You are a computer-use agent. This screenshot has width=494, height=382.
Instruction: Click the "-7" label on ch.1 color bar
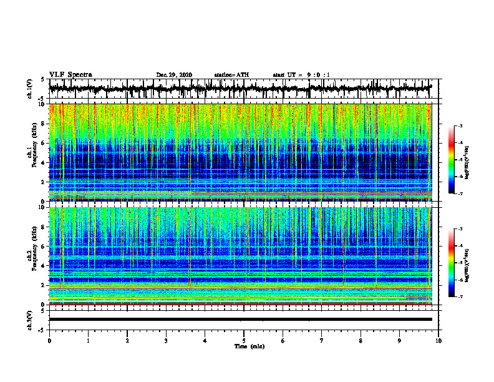pos(460,193)
